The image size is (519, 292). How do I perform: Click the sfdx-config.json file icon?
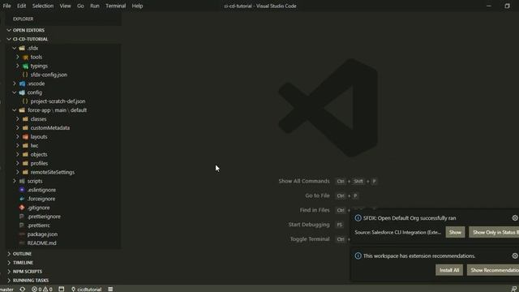[x=25, y=75]
